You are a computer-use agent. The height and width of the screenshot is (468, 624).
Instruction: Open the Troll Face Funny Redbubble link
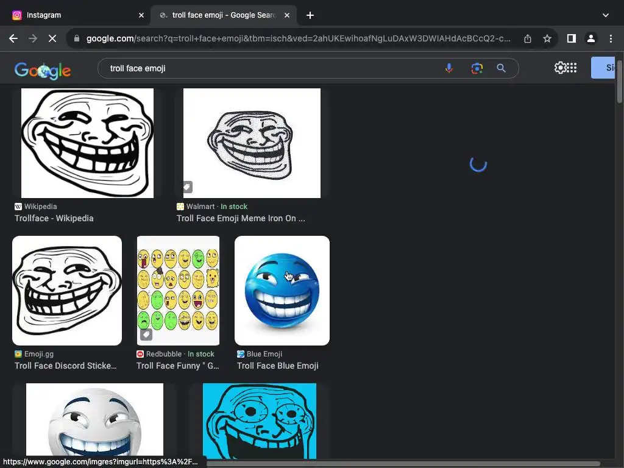pos(178,366)
